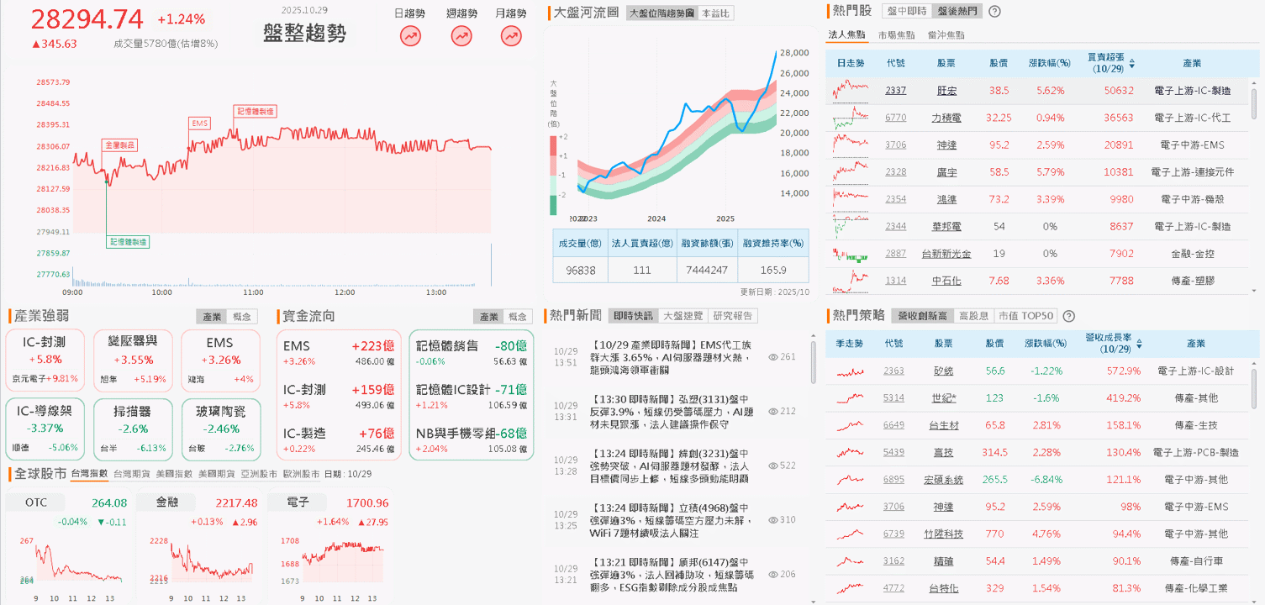
Task: Switch hot stocks to 盤後熱門 mode
Action: (x=957, y=12)
